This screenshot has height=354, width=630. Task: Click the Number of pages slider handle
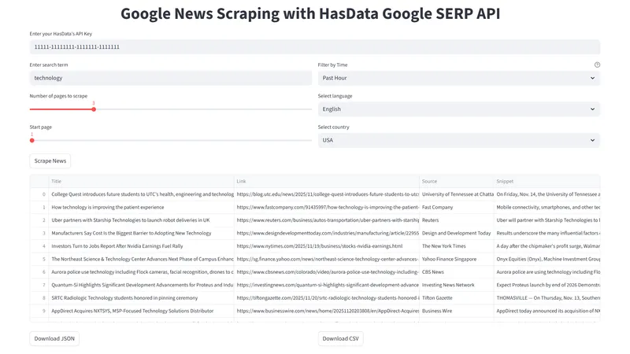pos(94,109)
